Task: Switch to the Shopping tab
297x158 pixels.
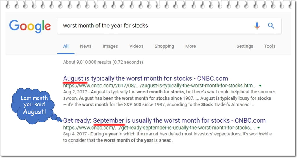Action: click(164, 46)
